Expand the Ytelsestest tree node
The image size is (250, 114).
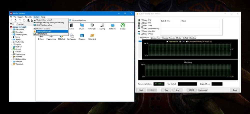tap(11, 64)
